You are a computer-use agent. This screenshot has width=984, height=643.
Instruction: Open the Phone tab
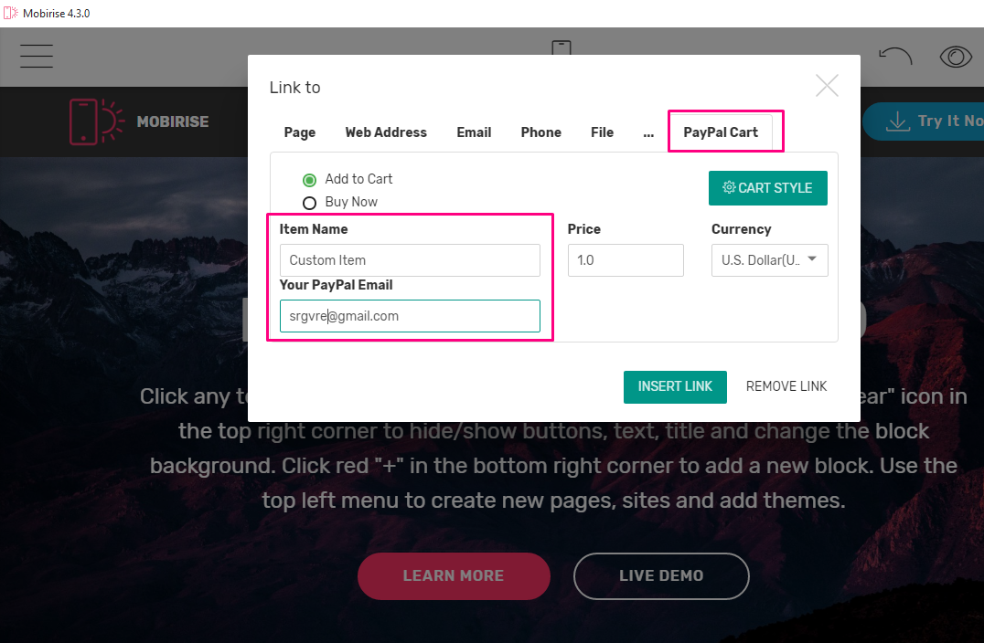540,132
